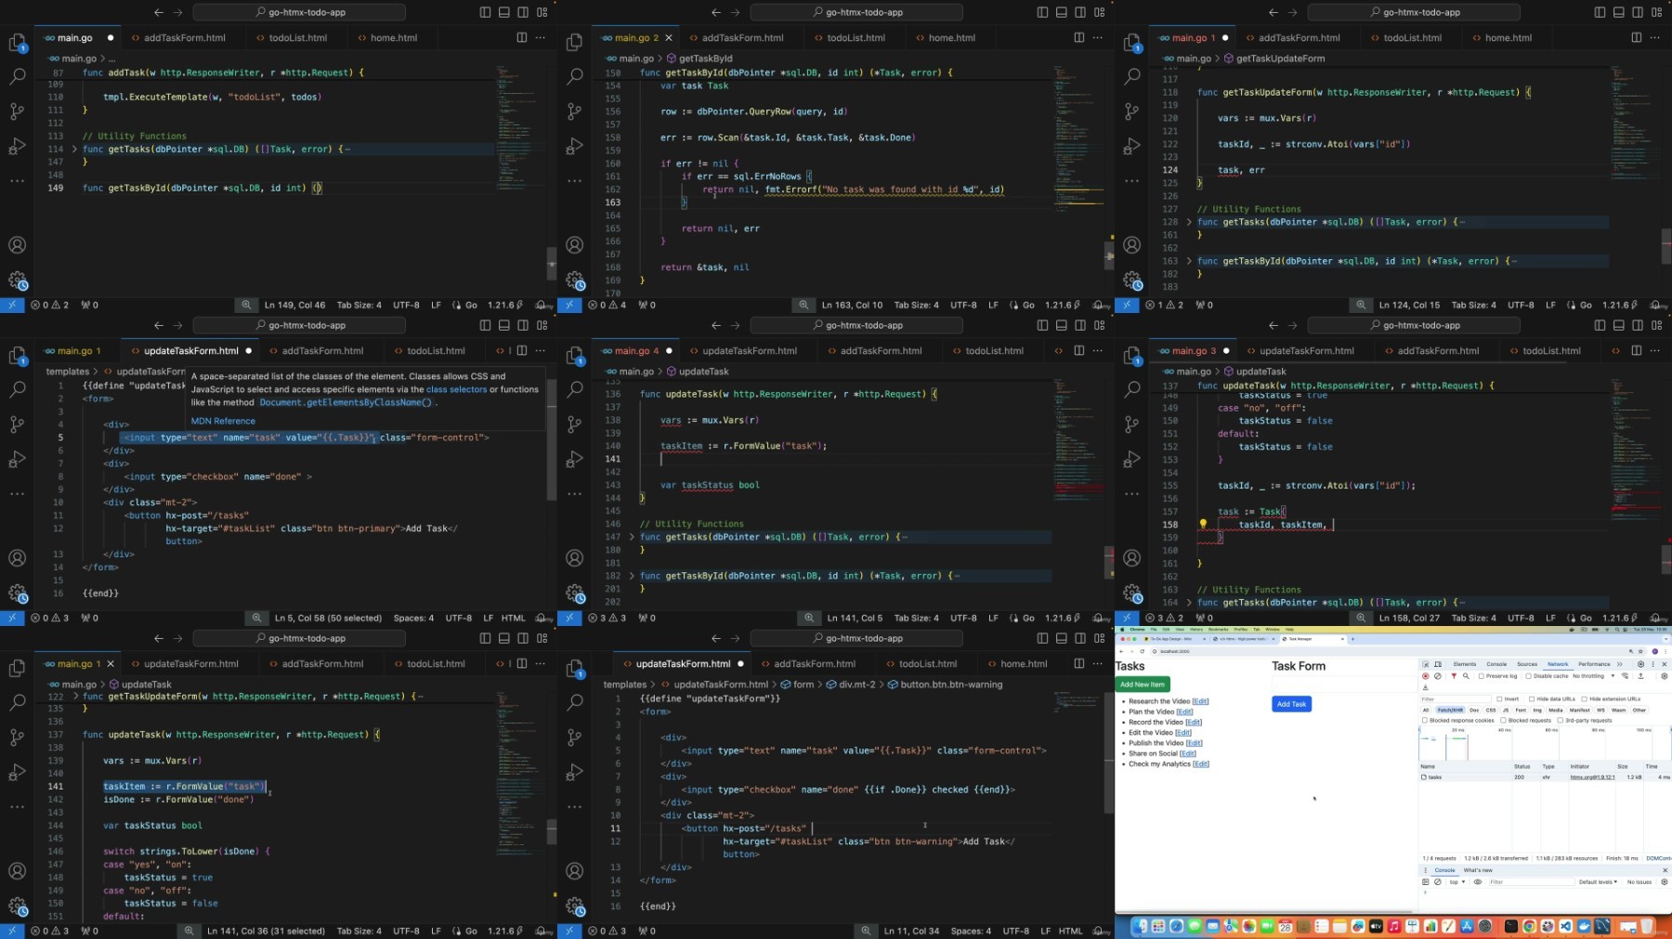Viewport: 1672px width, 939px height.
Task: Expand folded getTaskById at line 182
Action: [x=632, y=576]
